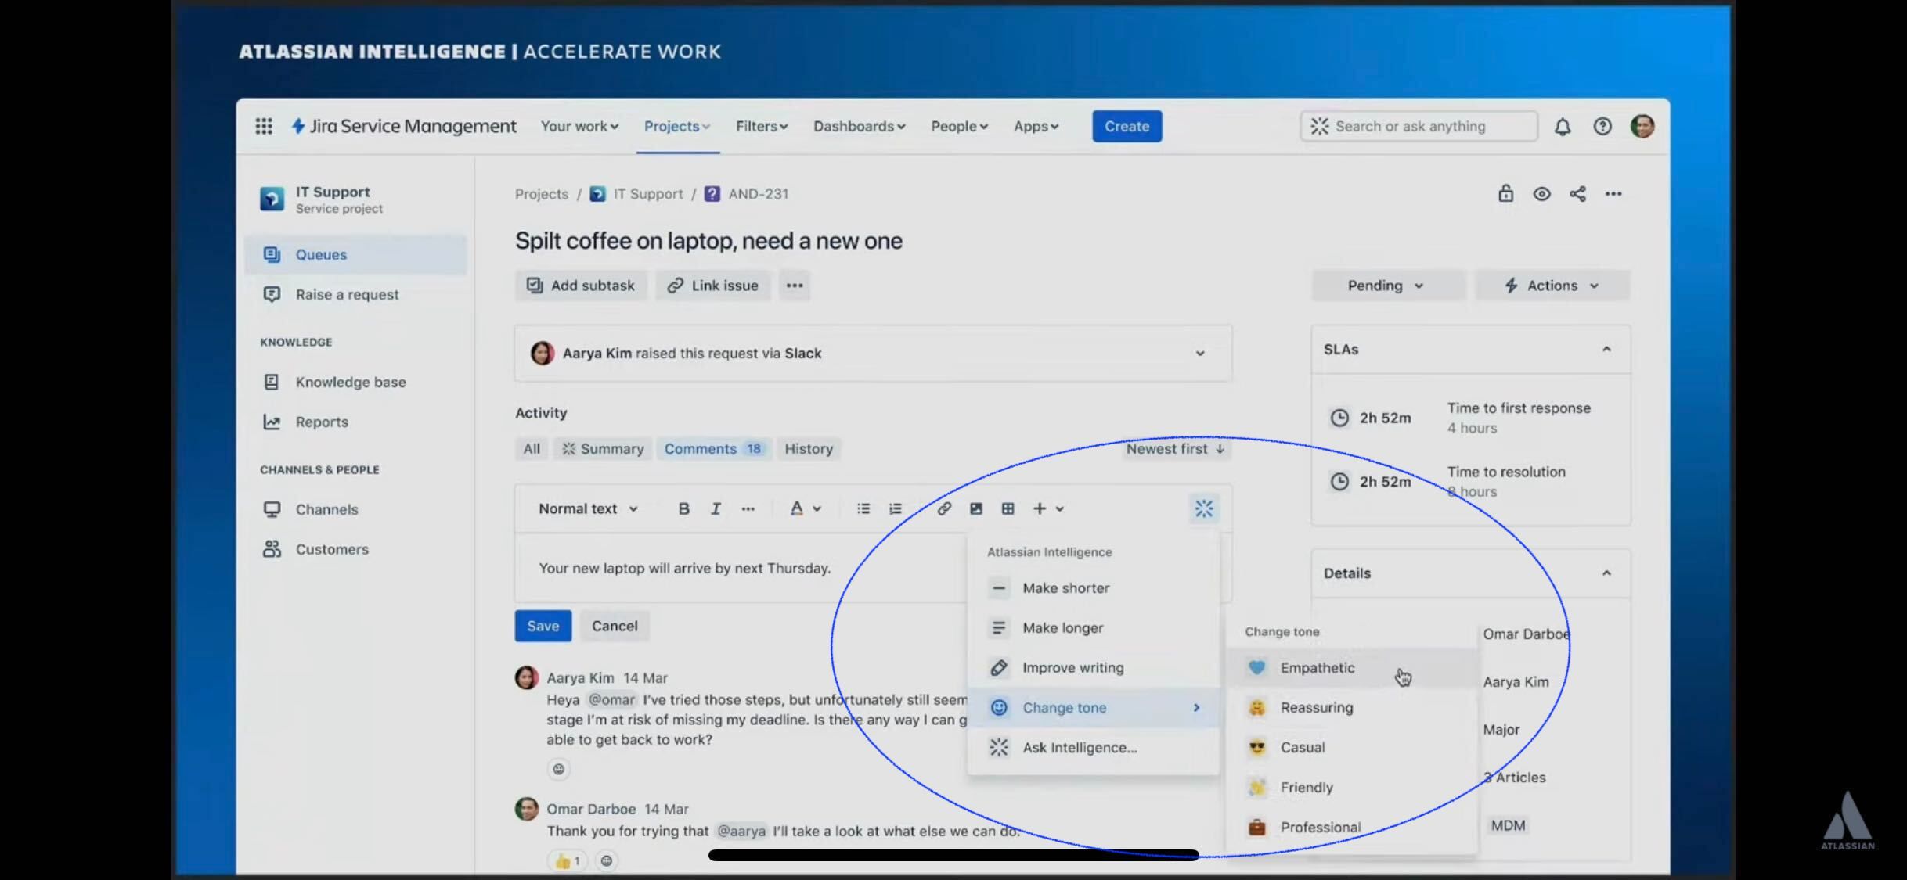Toggle italic formatting

point(716,508)
